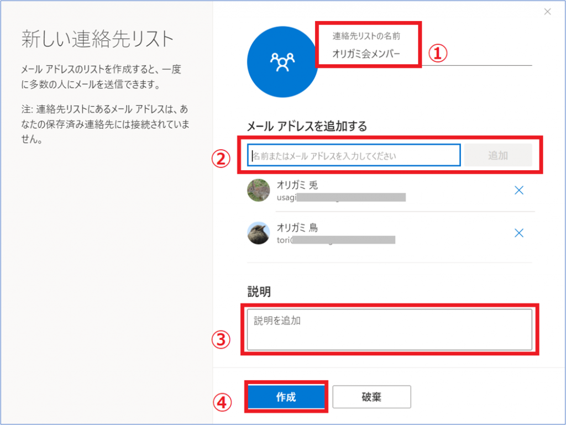Screen dimensions: 566x425
Task: Click the メール アドレスを追加する heading
Action: tap(307, 126)
